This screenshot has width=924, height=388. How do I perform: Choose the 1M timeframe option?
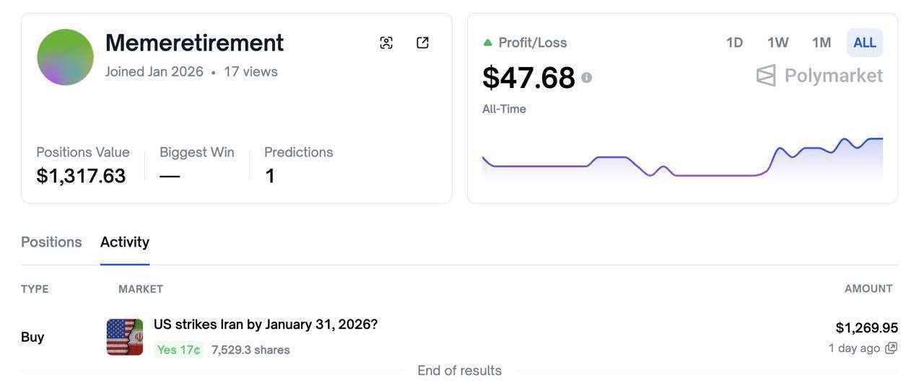pos(821,43)
